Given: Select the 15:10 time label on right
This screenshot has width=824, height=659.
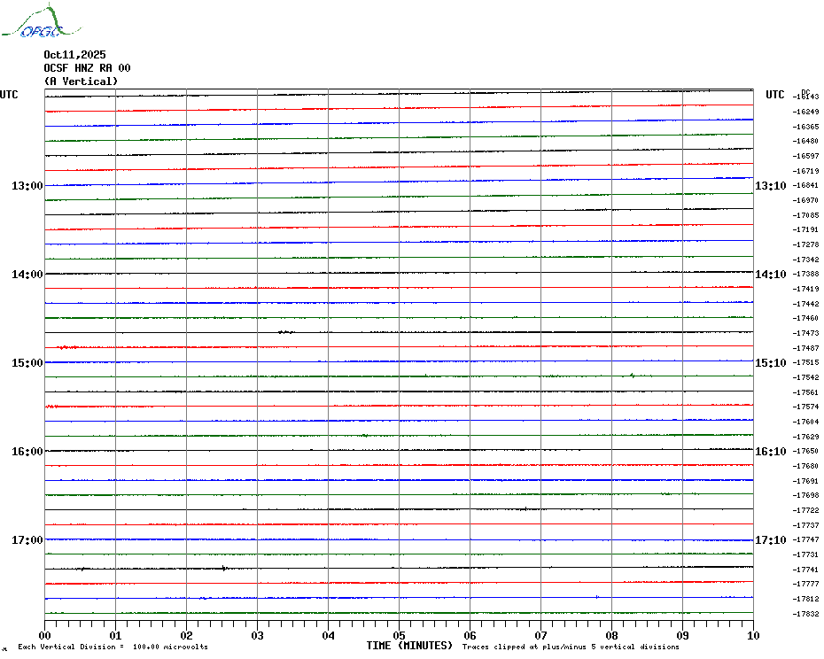Looking at the screenshot, I should coord(770,363).
